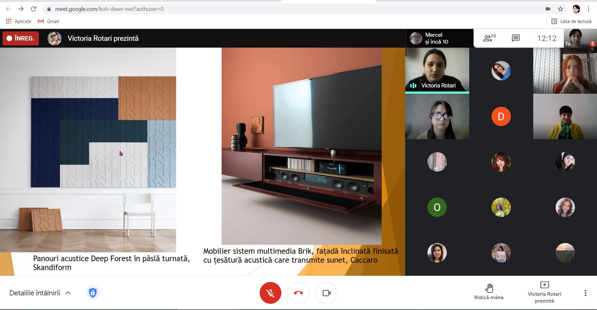The height and width of the screenshot is (310, 597).
Task: Expand Detaliile întâlnirii chevron
Action: click(68, 293)
